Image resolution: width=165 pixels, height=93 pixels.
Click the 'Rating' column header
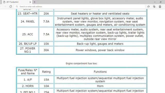(x=46, y=72)
